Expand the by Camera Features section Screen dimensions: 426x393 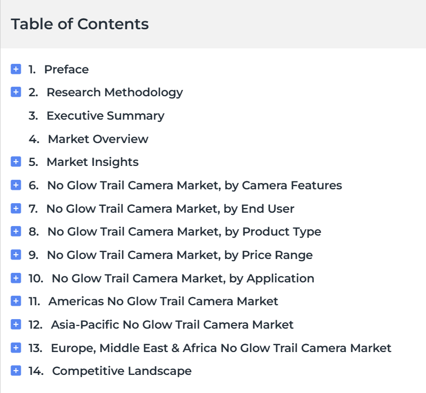[16, 185]
